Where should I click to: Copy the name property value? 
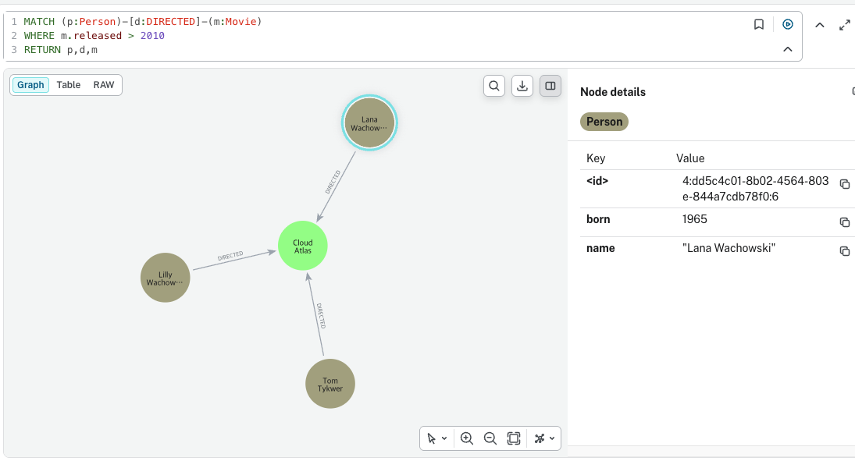(845, 251)
